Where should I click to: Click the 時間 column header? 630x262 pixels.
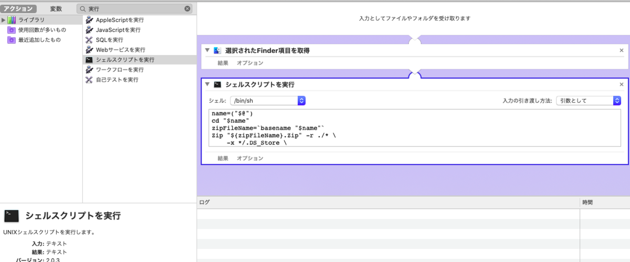[x=605, y=202]
